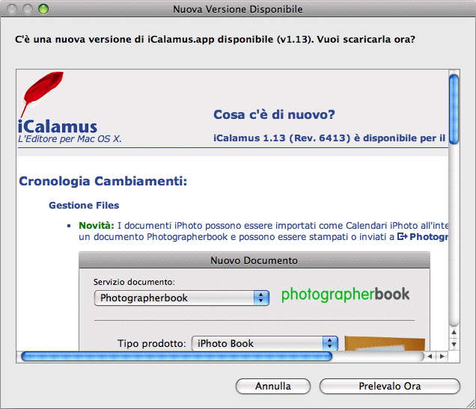The image size is (476, 409).
Task: Click the Nuovo Documento title bar
Action: (254, 260)
